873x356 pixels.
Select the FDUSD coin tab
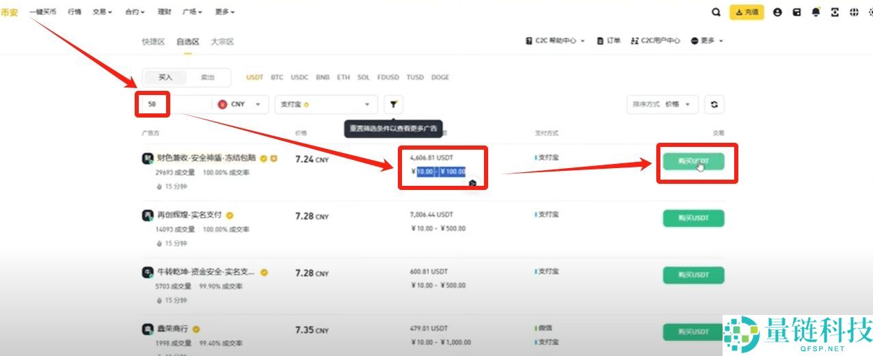[x=388, y=77]
